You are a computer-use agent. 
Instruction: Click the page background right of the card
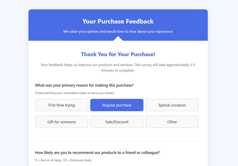223,83
